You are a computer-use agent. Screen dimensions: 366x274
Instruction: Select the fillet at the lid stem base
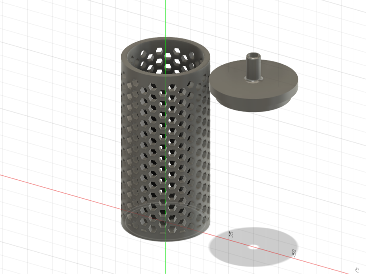pyautogui.click(x=253, y=80)
